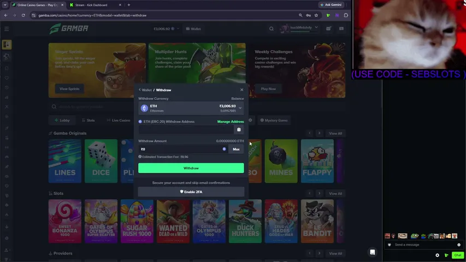Viewport: 466px width, 262px height.
Task: Click the Play Now button on Weekly Challenges
Action: coord(268,89)
